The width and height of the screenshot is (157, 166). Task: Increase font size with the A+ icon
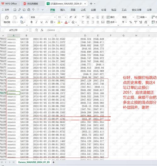(x=71, y=17)
